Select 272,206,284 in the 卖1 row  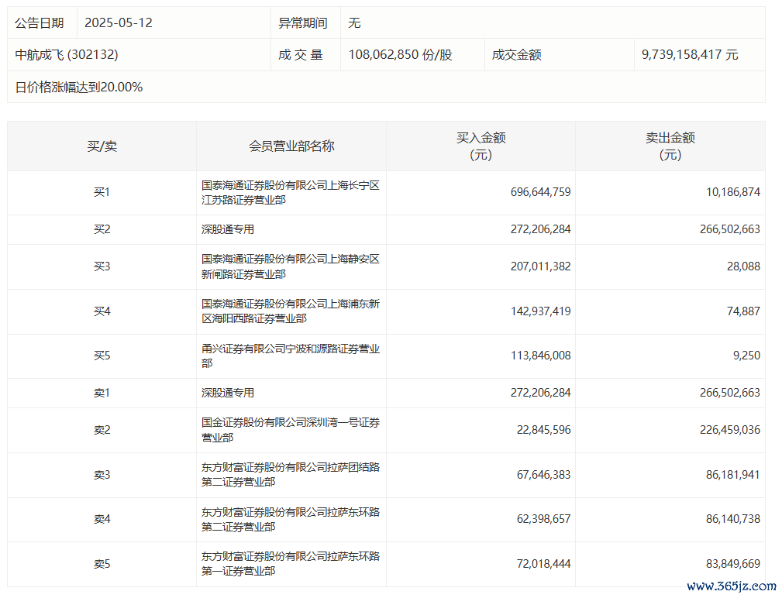[541, 394]
